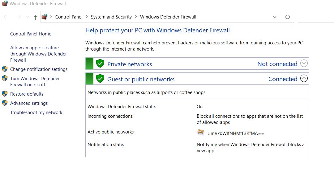The height and width of the screenshot is (172, 334).
Task: Click in the Control Panel search box
Action: tap(316, 17)
